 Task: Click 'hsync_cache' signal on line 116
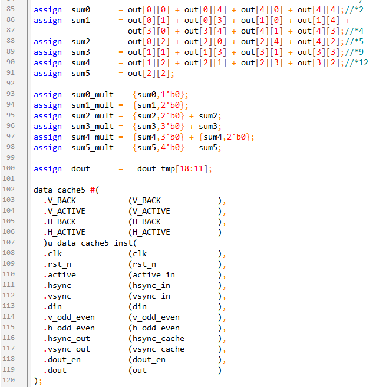[159, 339]
